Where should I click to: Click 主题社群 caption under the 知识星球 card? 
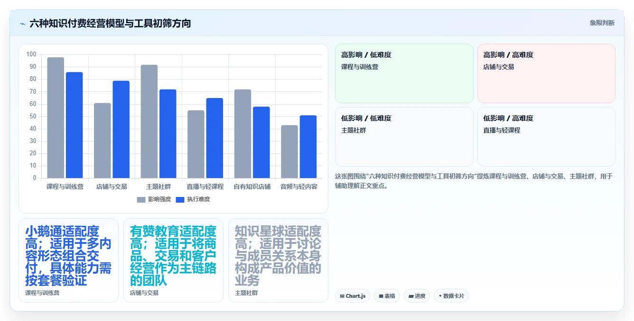click(x=246, y=293)
